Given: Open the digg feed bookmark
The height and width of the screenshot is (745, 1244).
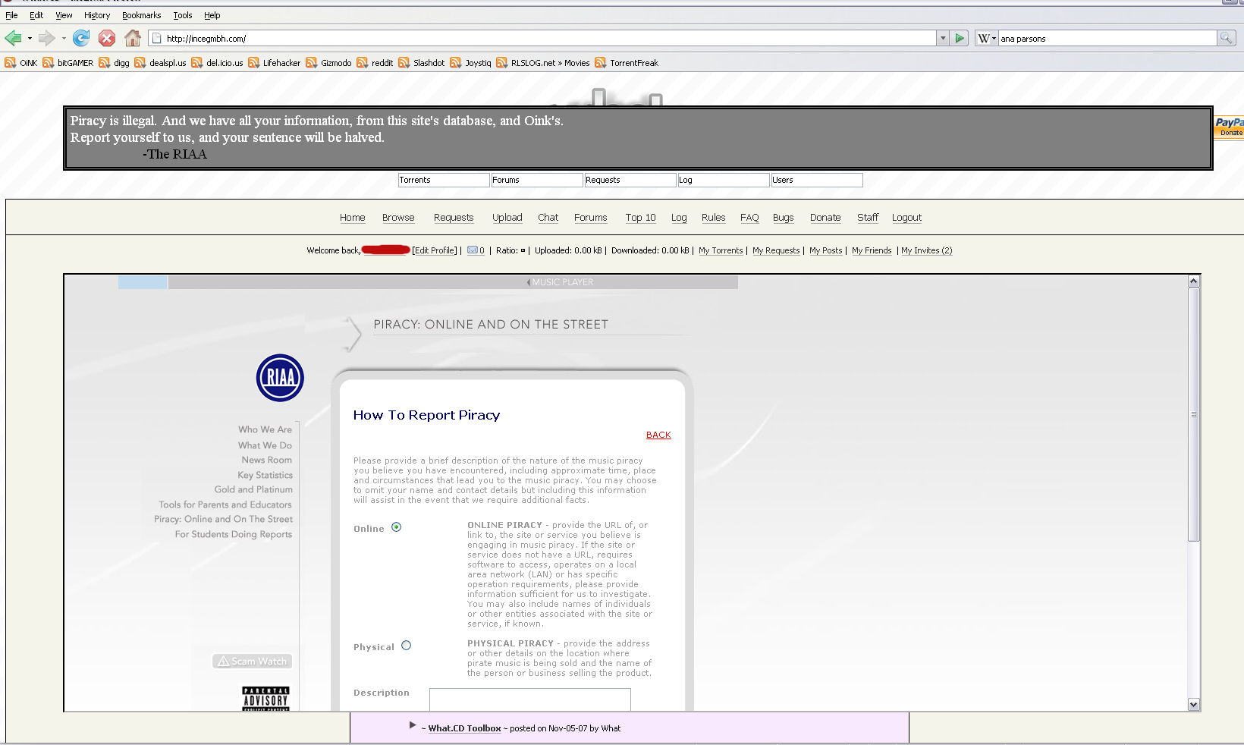Looking at the screenshot, I should [114, 63].
